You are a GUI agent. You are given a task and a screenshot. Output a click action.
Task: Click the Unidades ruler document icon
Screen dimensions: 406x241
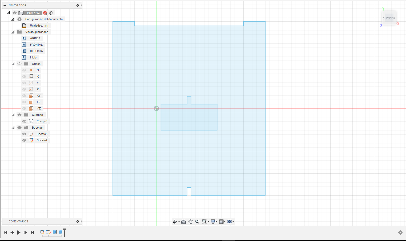click(x=24, y=26)
